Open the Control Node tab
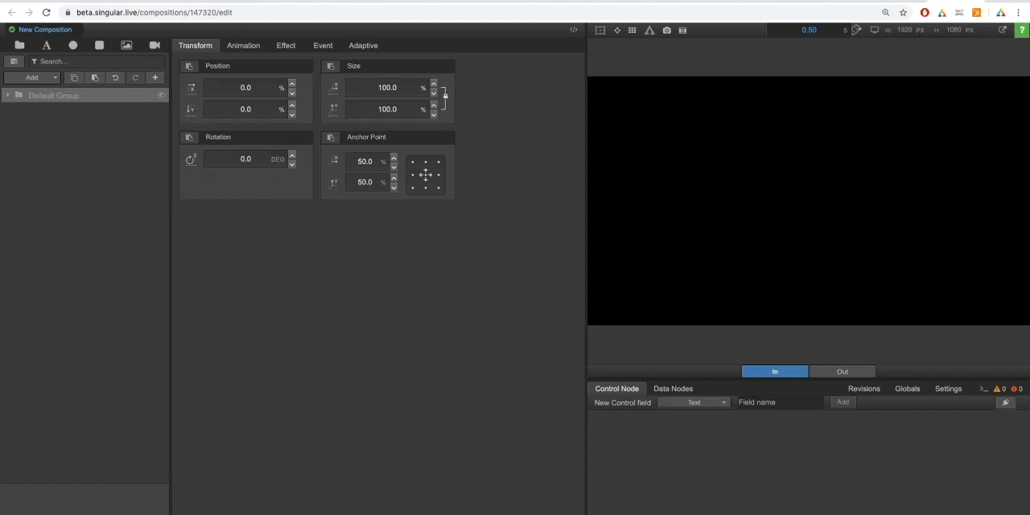The height and width of the screenshot is (515, 1030). tap(617, 389)
